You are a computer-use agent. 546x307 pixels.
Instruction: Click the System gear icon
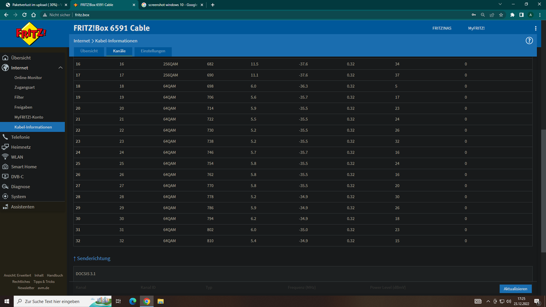click(x=5, y=197)
